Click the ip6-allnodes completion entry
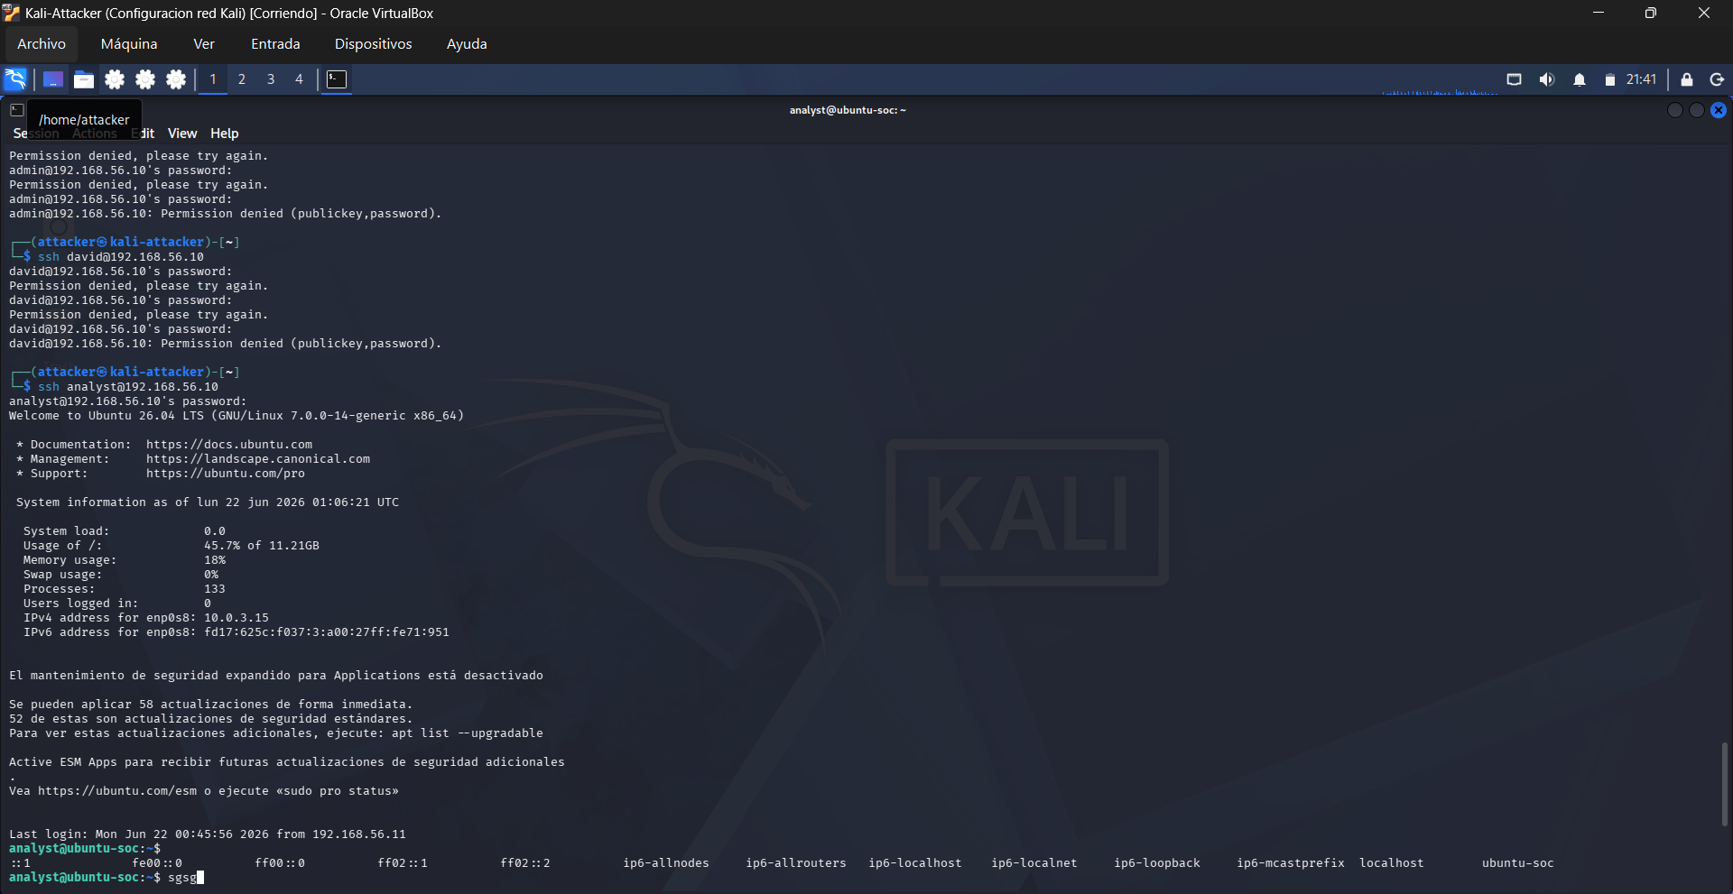 coord(666,863)
